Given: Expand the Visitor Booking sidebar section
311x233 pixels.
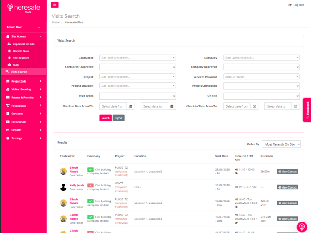Looking at the screenshot, I should (x=23, y=89).
